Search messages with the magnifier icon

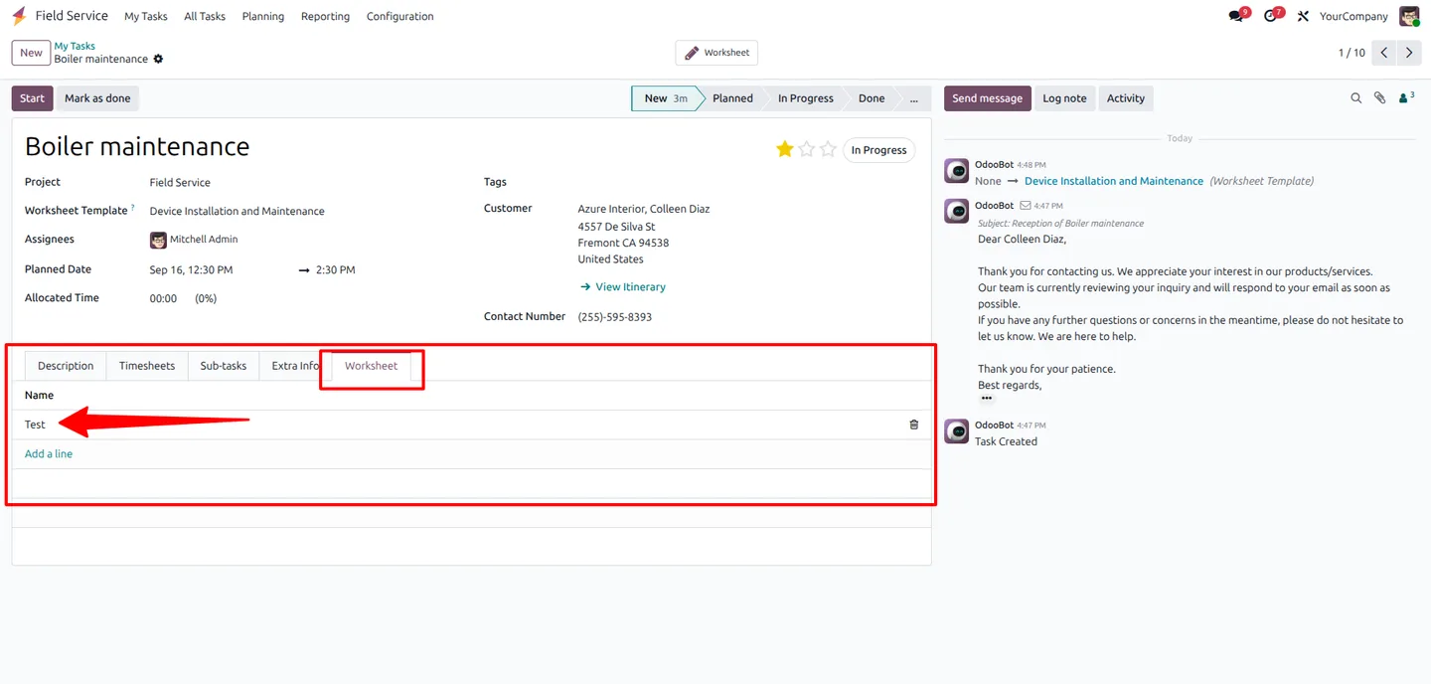(x=1355, y=98)
